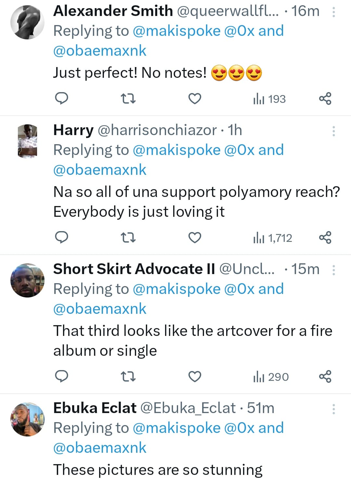351x485 pixels.
Task: View Ebuka Eclat's profile avatar
Action: pyautogui.click(x=27, y=419)
